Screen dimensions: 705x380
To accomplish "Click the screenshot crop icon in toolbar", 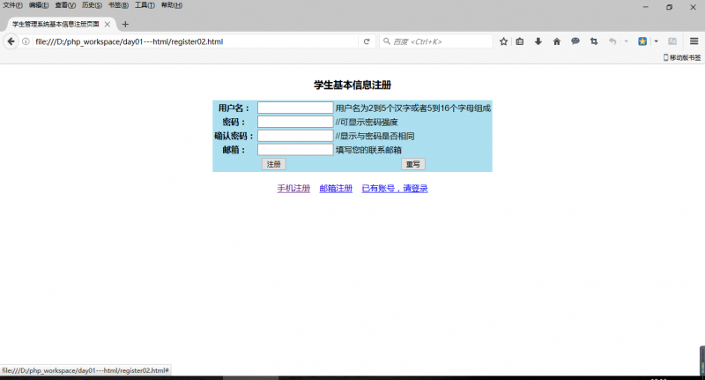I will coord(594,41).
